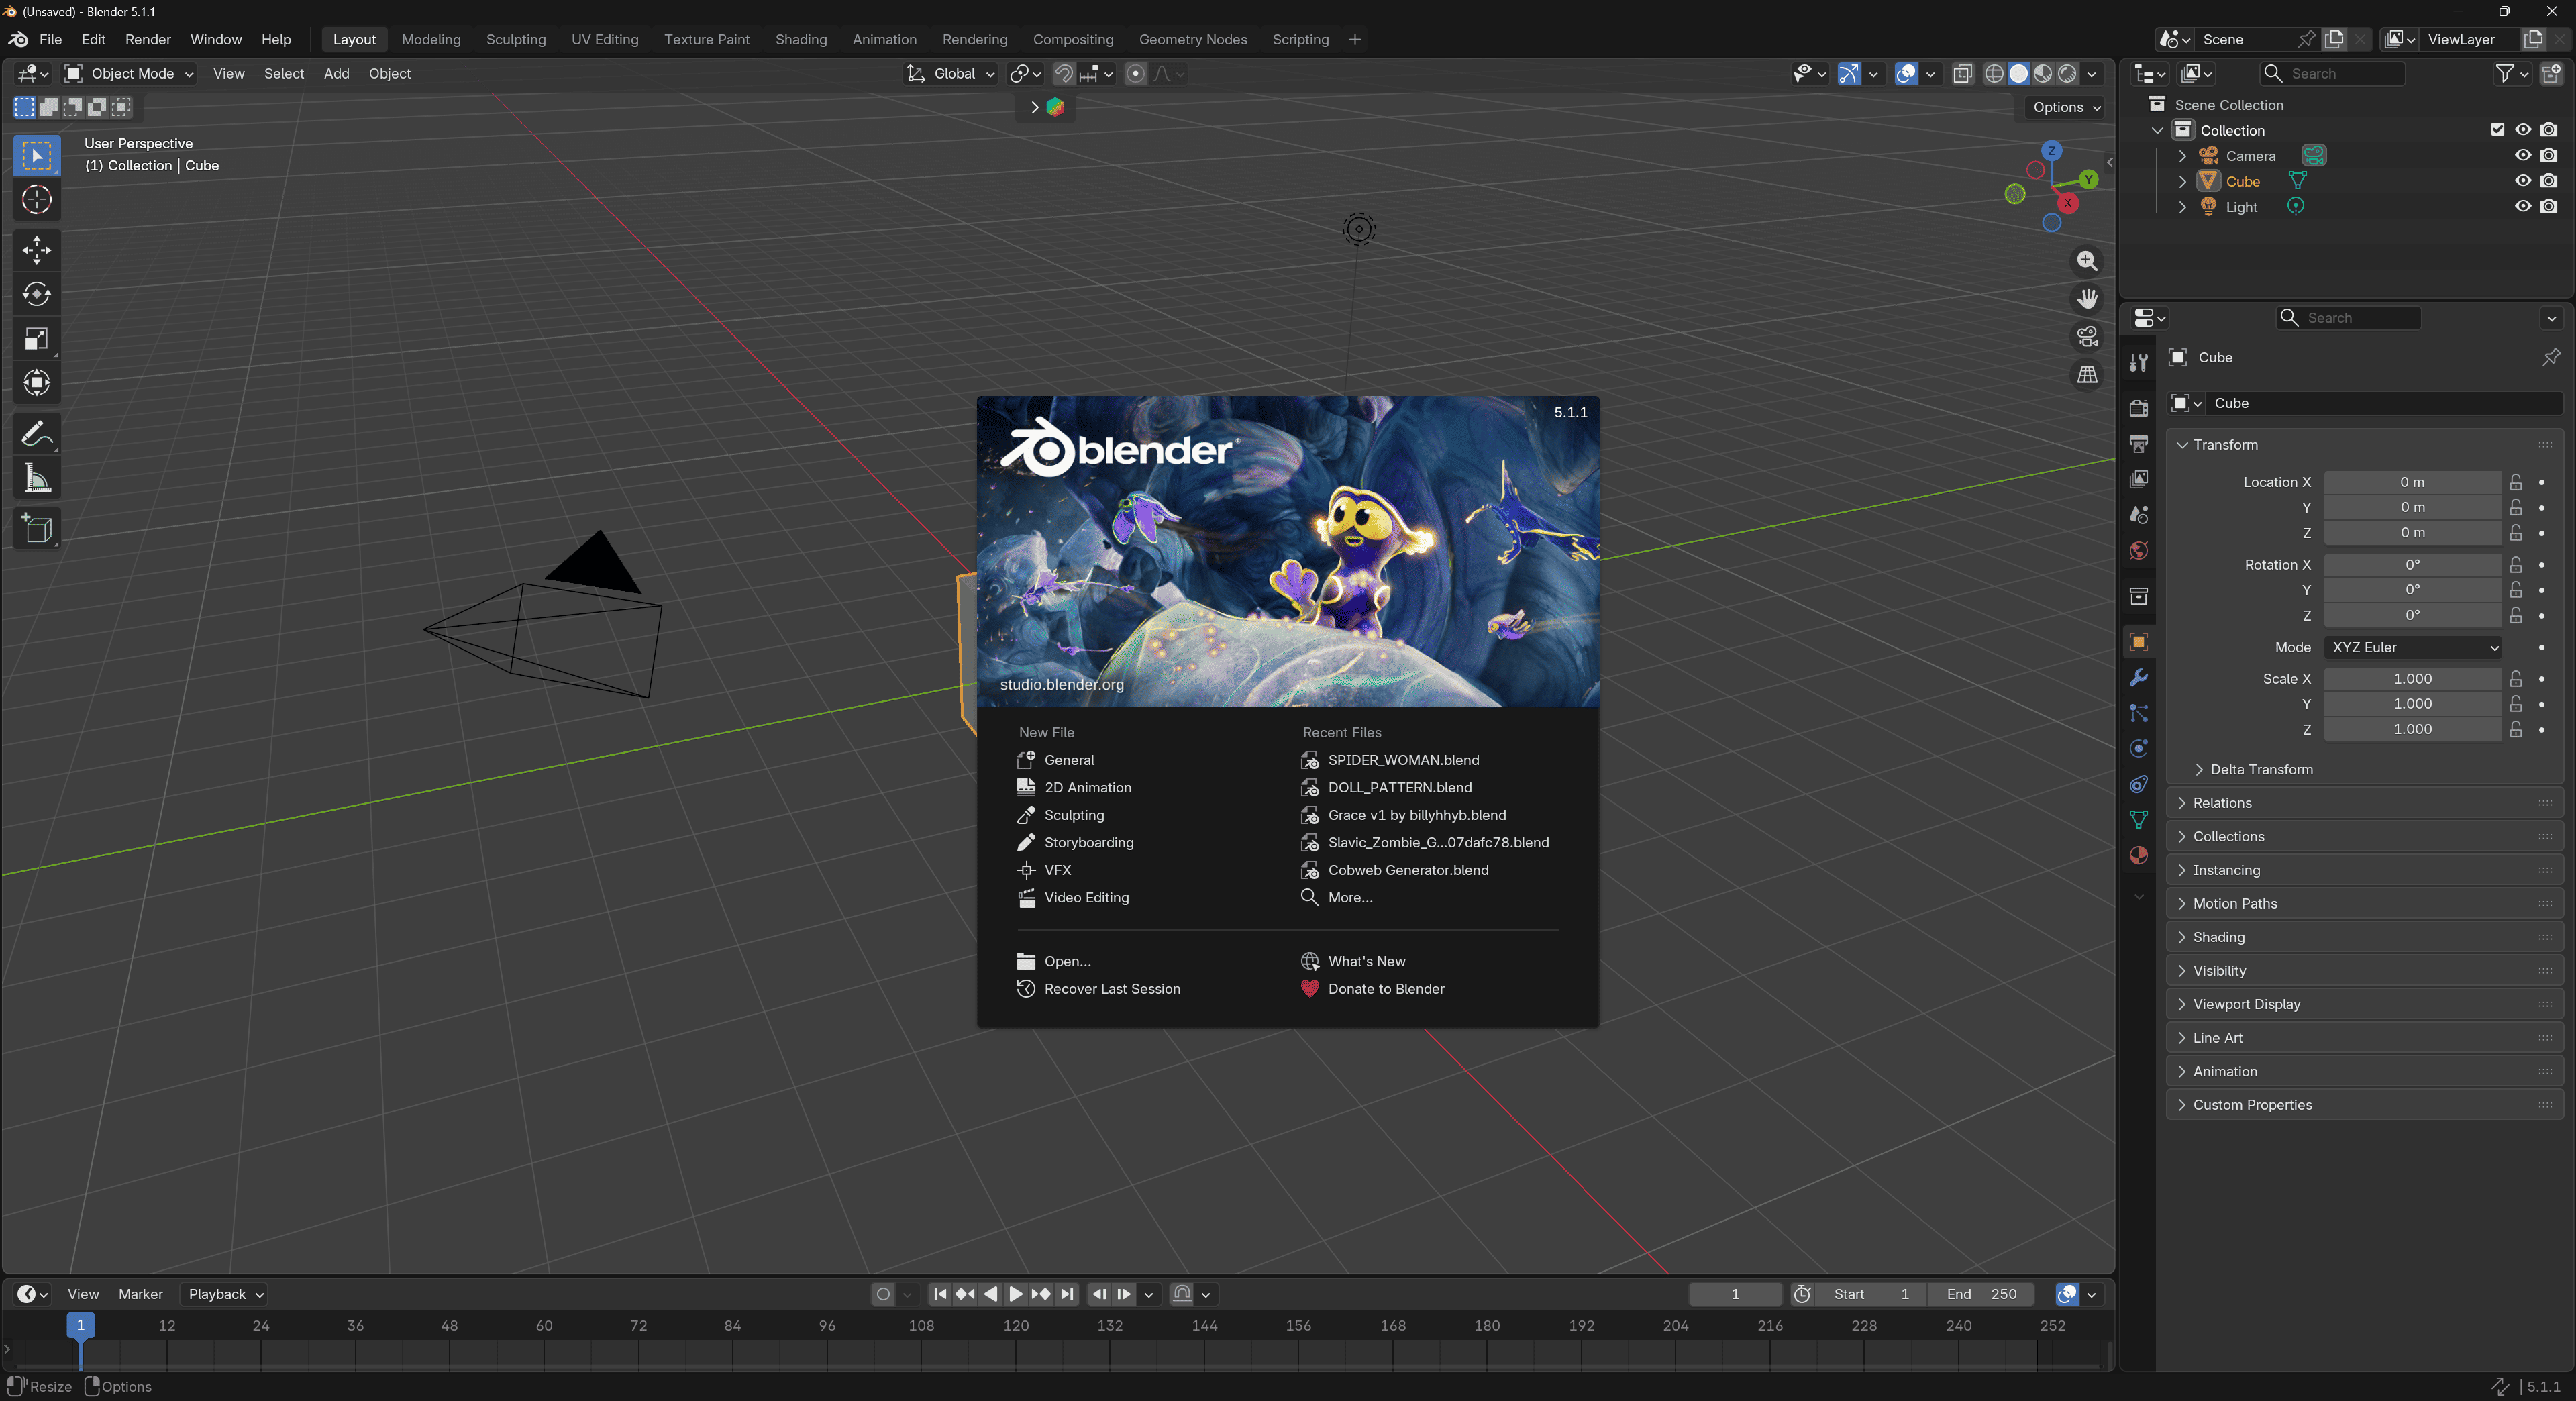Click the Scale X value field

[x=2412, y=679]
